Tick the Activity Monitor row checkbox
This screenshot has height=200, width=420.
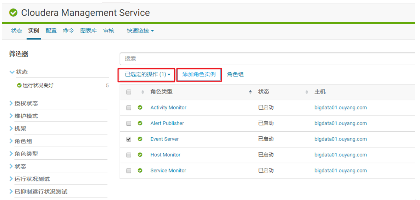[x=129, y=108]
